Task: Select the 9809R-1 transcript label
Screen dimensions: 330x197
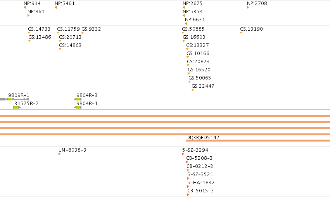Action: click(x=19, y=95)
